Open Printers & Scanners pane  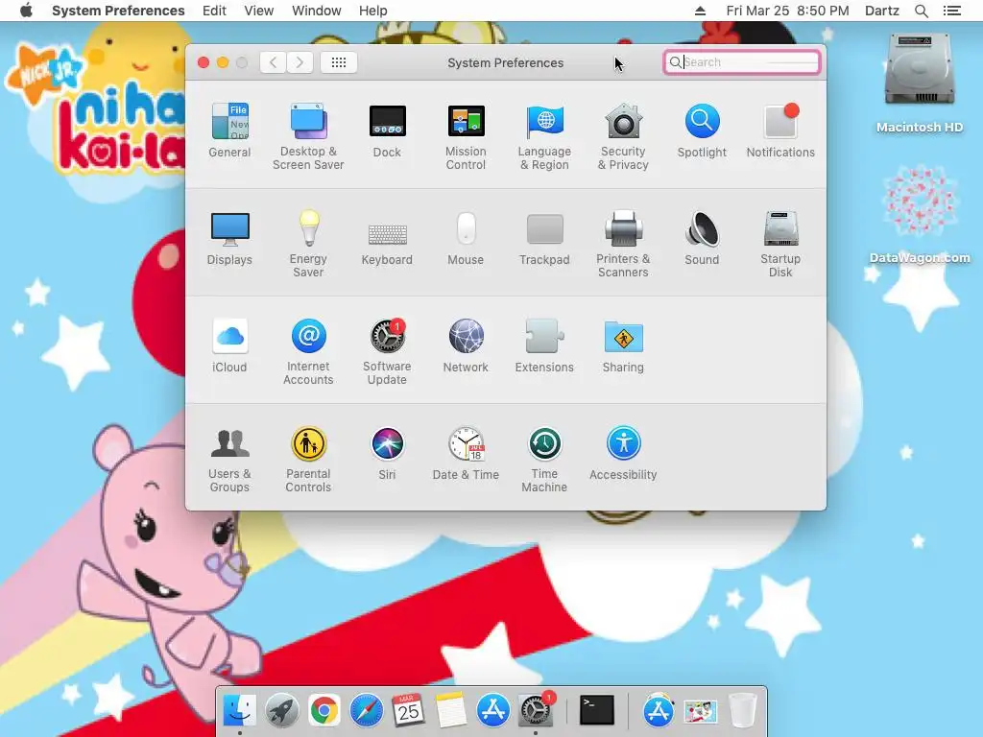623,244
